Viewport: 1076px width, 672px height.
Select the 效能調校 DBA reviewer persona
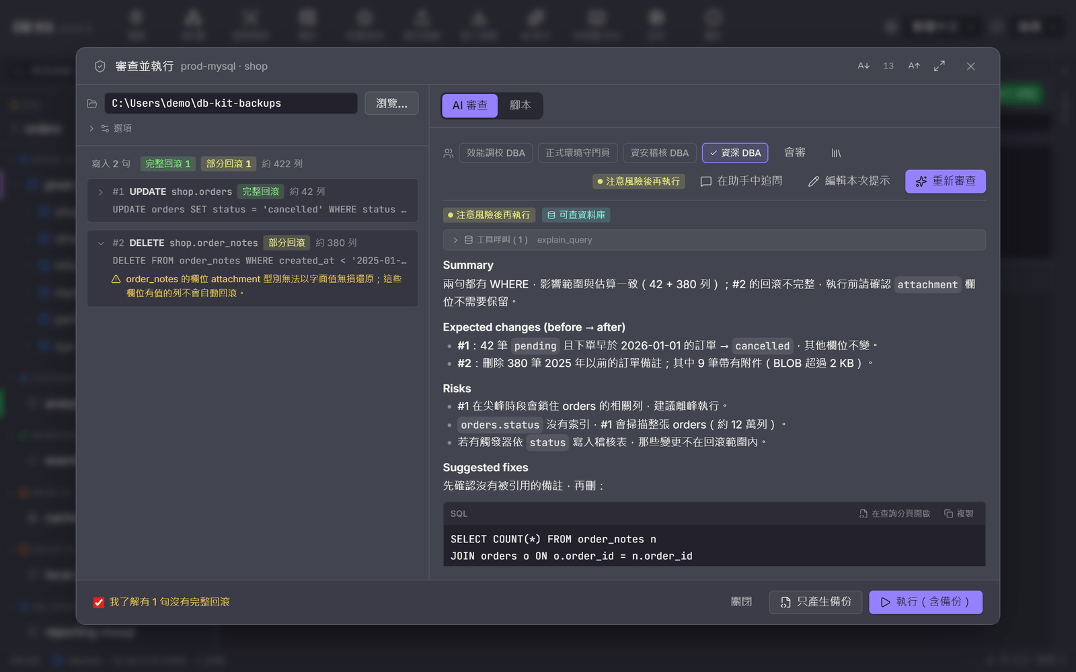[x=496, y=153]
